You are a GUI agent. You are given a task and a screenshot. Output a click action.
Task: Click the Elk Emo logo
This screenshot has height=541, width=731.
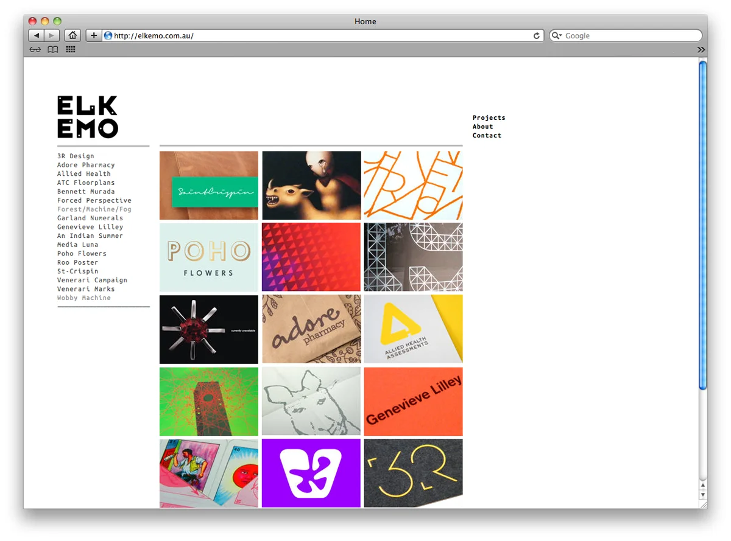tap(88, 117)
